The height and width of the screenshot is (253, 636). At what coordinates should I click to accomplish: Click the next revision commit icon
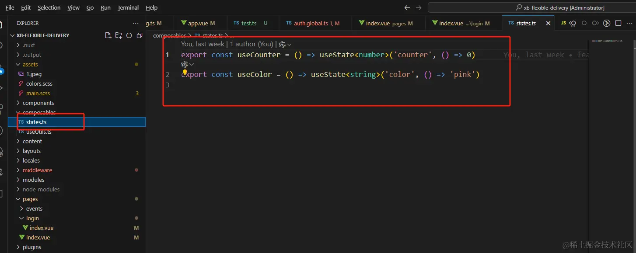595,23
